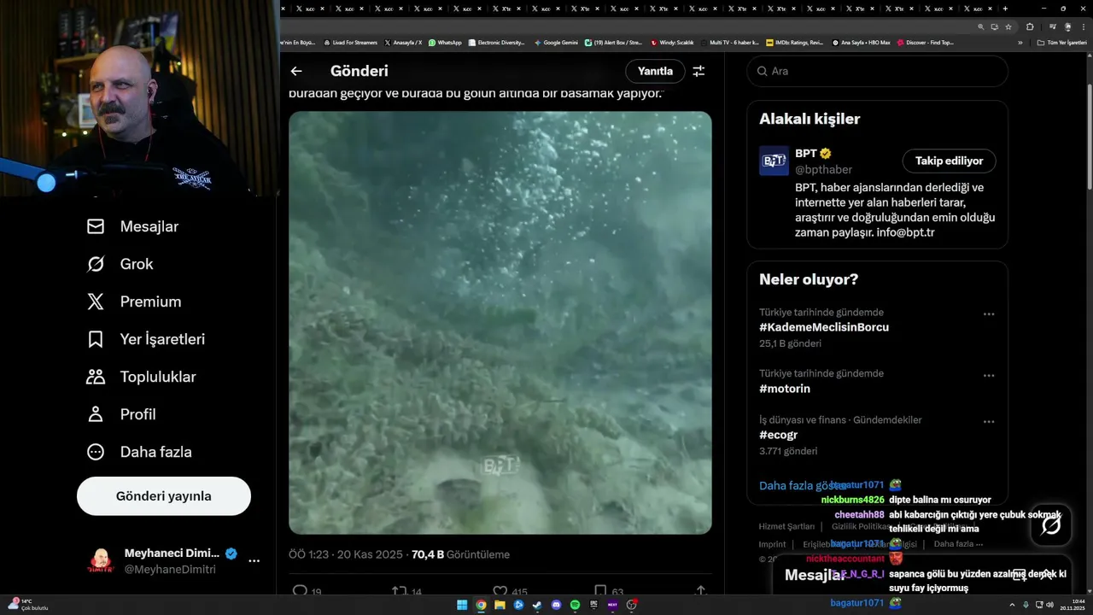Click the repost icon with 14 reposts
Image resolution: width=1093 pixels, height=615 pixels.
[x=399, y=591]
